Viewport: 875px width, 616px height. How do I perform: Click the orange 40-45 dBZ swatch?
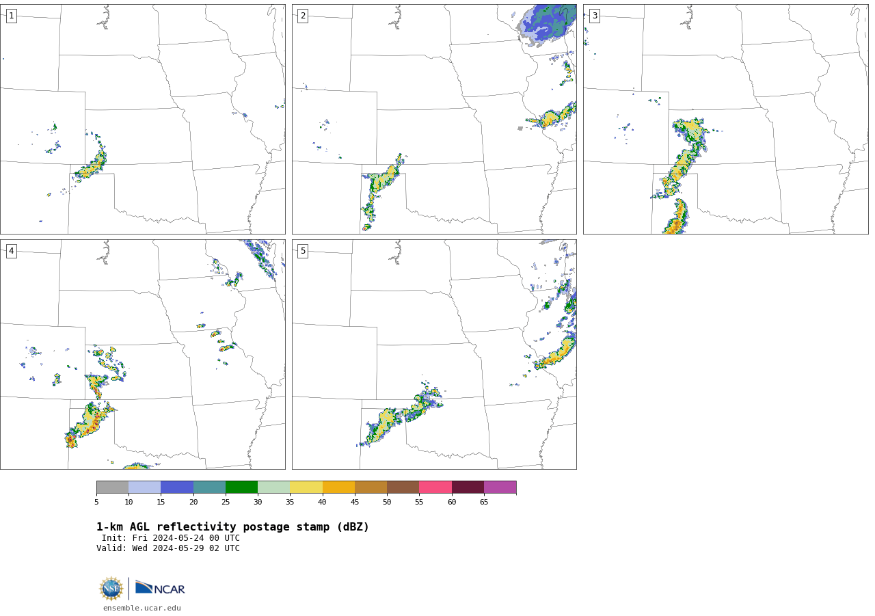coord(338,487)
